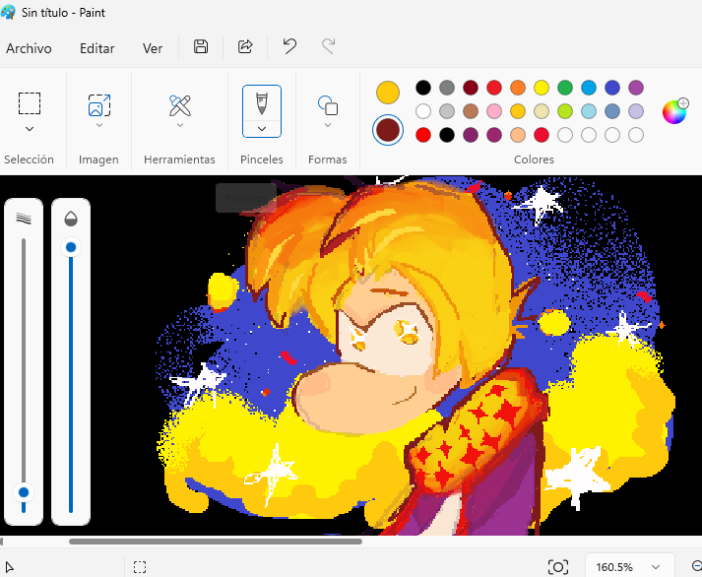Screen dimensions: 702x577
Task: Click the selection size status icon
Action: tap(140, 567)
